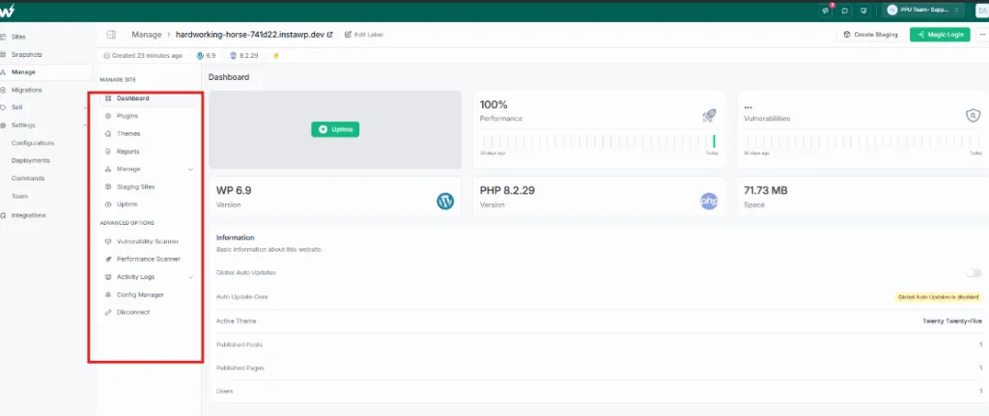Screen dimensions: 989x416
Task: Click the WordPress logo on WP Version card
Action: tap(445, 201)
